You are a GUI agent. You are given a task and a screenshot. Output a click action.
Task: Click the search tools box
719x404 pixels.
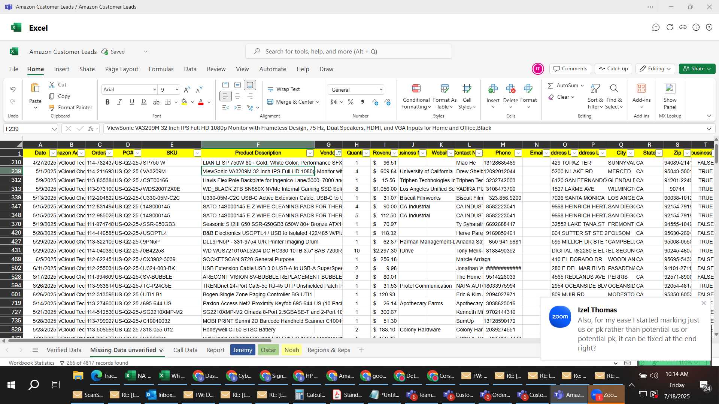tap(348, 52)
